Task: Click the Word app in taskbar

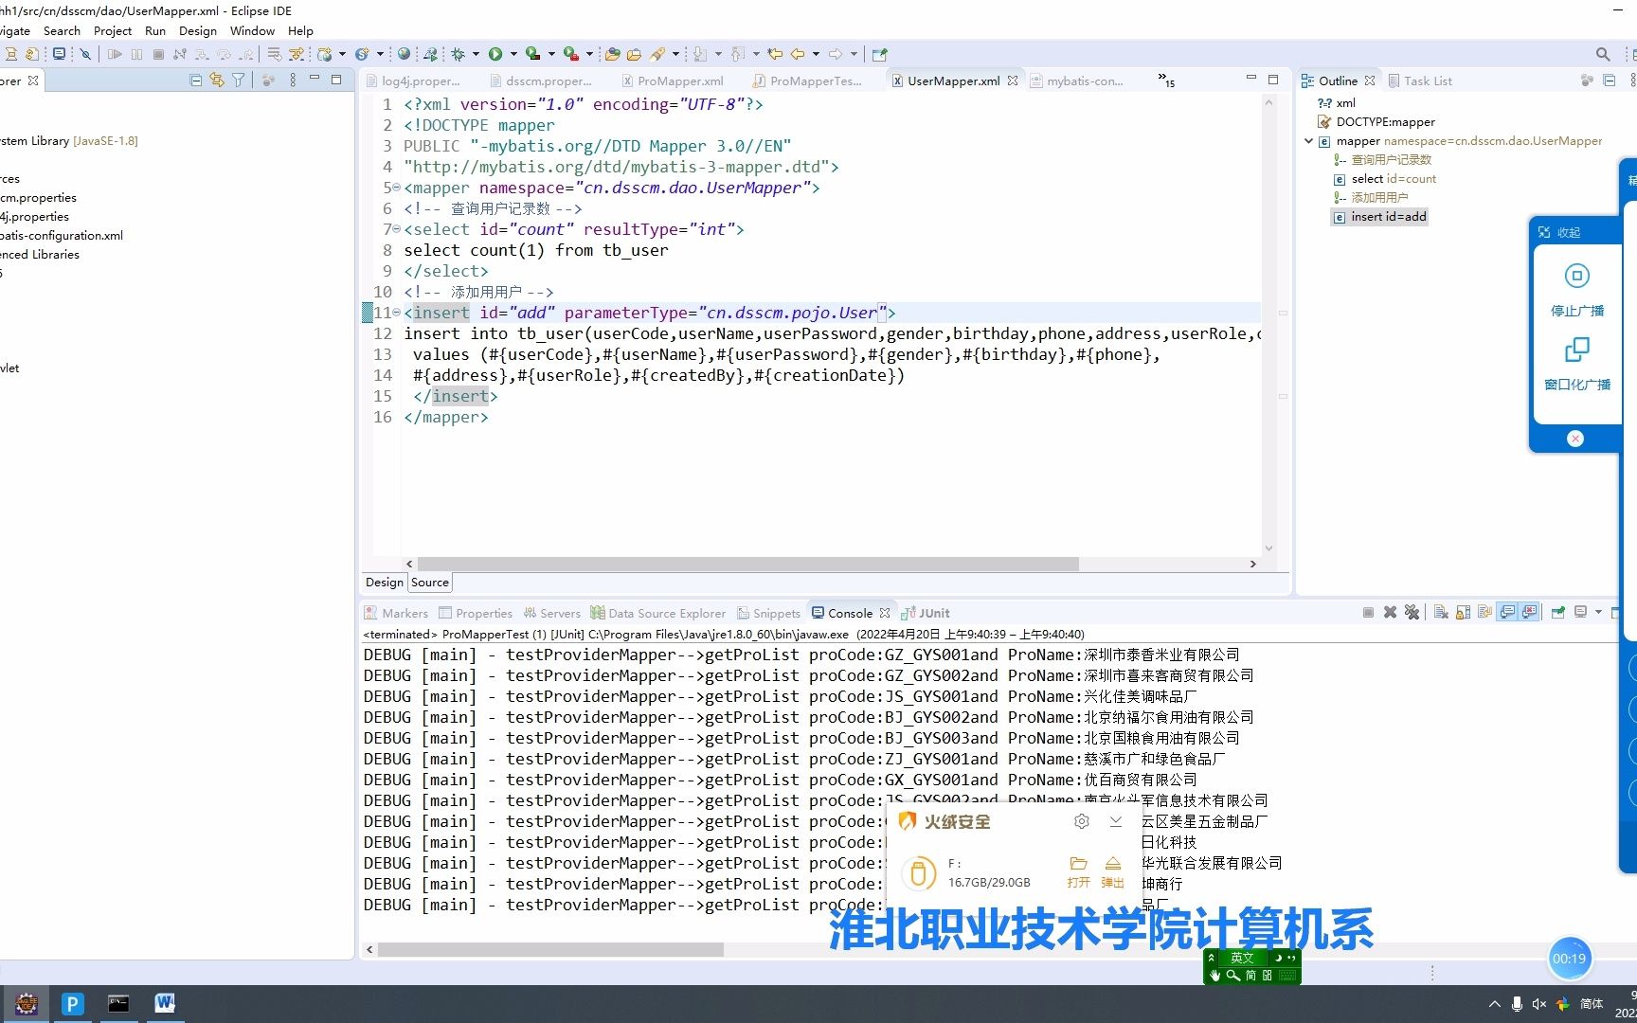Action: point(165,1003)
